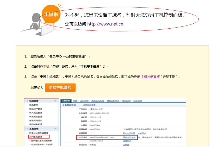The height and width of the screenshot is (147, 212).
Task: Click 阿里云云服务器管理 sidebar item
Action: [40, 133]
